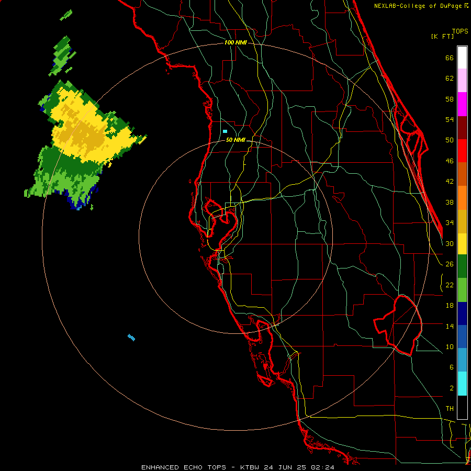Click the white swatch in the tops legend
This screenshot has width=471, height=471.
[462, 58]
